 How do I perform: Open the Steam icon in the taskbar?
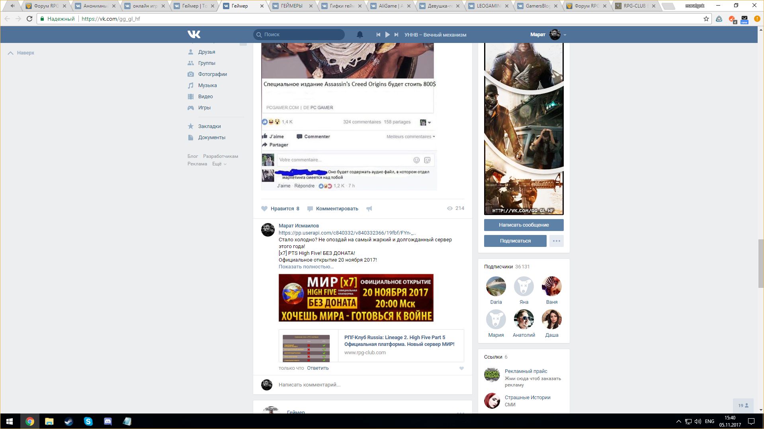tap(68, 421)
